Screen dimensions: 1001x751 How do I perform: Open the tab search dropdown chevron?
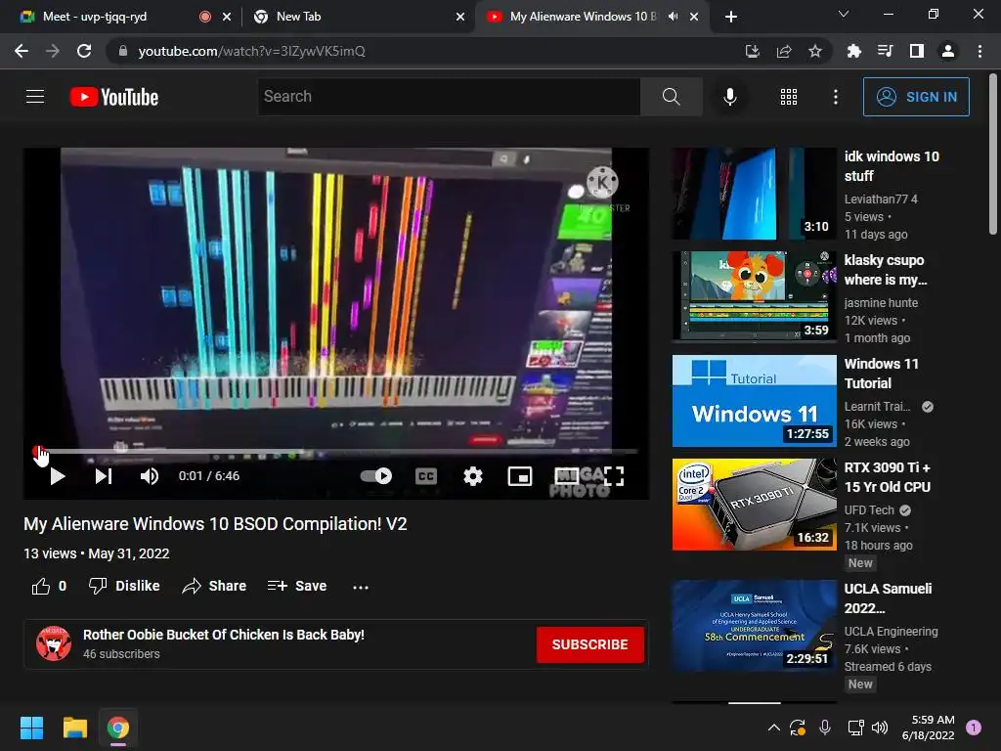tap(844, 14)
